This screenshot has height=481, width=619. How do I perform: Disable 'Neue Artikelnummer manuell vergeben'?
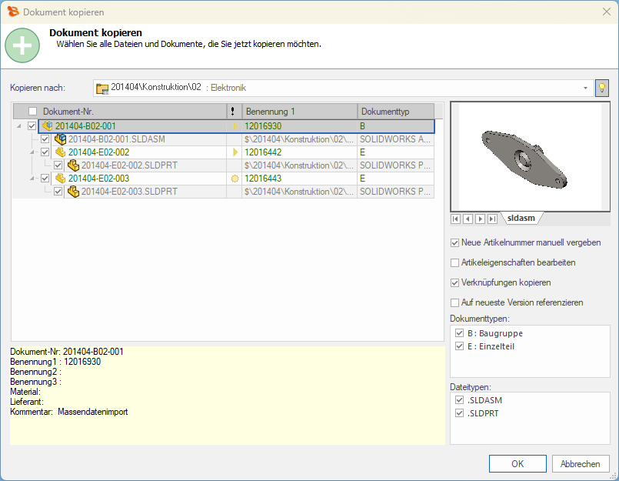(x=455, y=242)
